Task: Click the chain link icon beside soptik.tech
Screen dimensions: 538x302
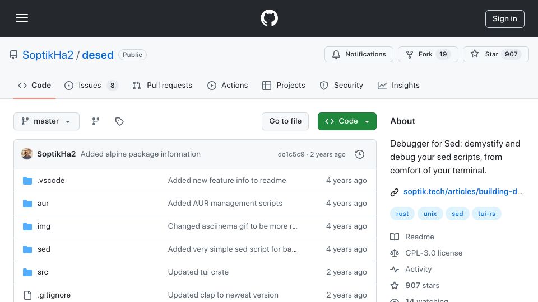Action: [395, 192]
